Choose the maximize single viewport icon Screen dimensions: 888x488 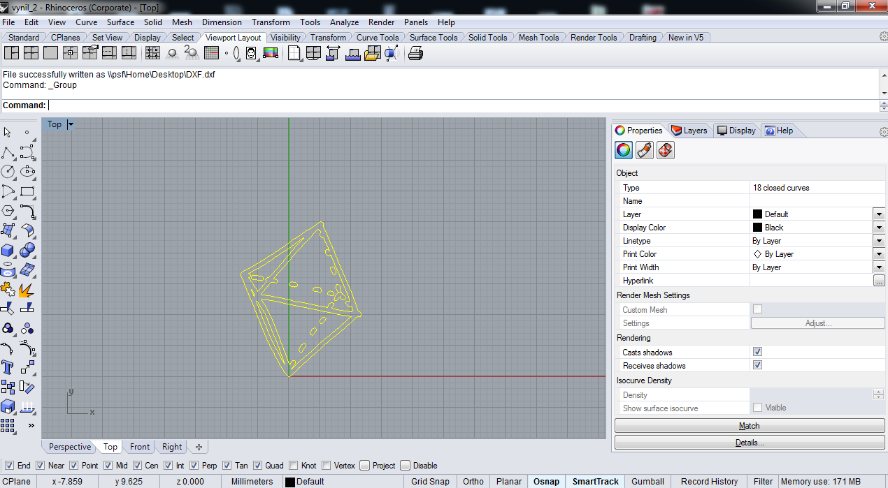tap(50, 53)
